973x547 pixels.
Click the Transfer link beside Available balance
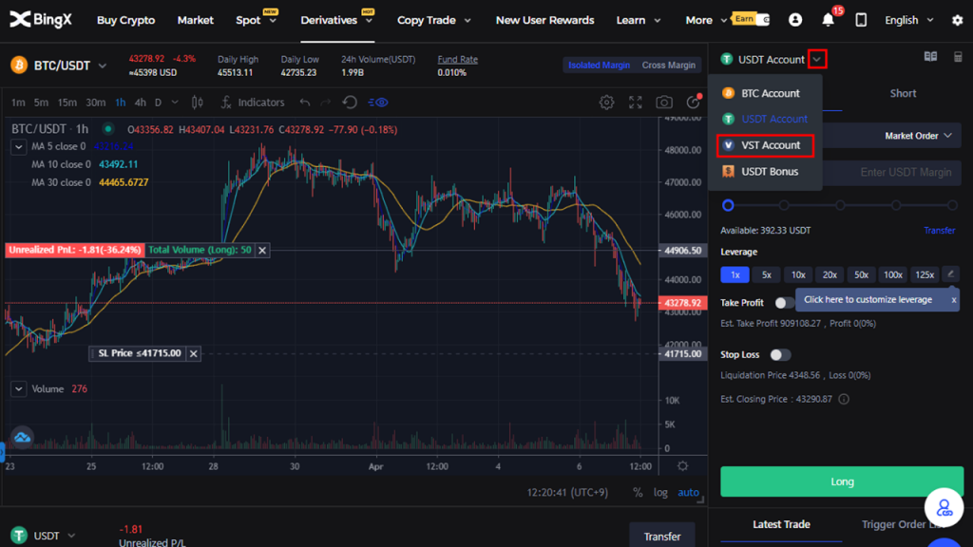pos(939,230)
